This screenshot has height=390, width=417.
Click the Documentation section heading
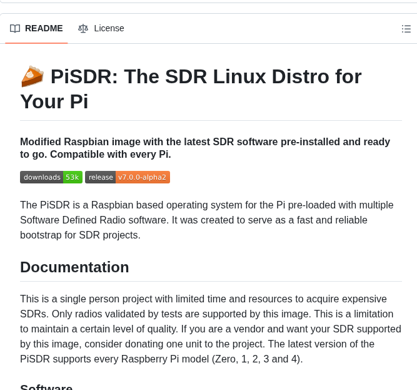tap(74, 267)
